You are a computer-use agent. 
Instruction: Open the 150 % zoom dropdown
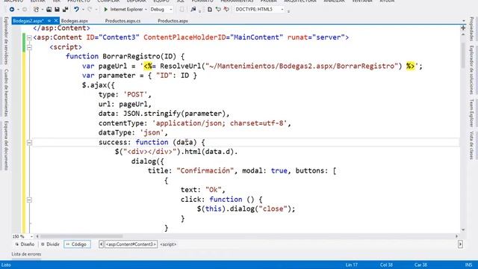coord(31,236)
